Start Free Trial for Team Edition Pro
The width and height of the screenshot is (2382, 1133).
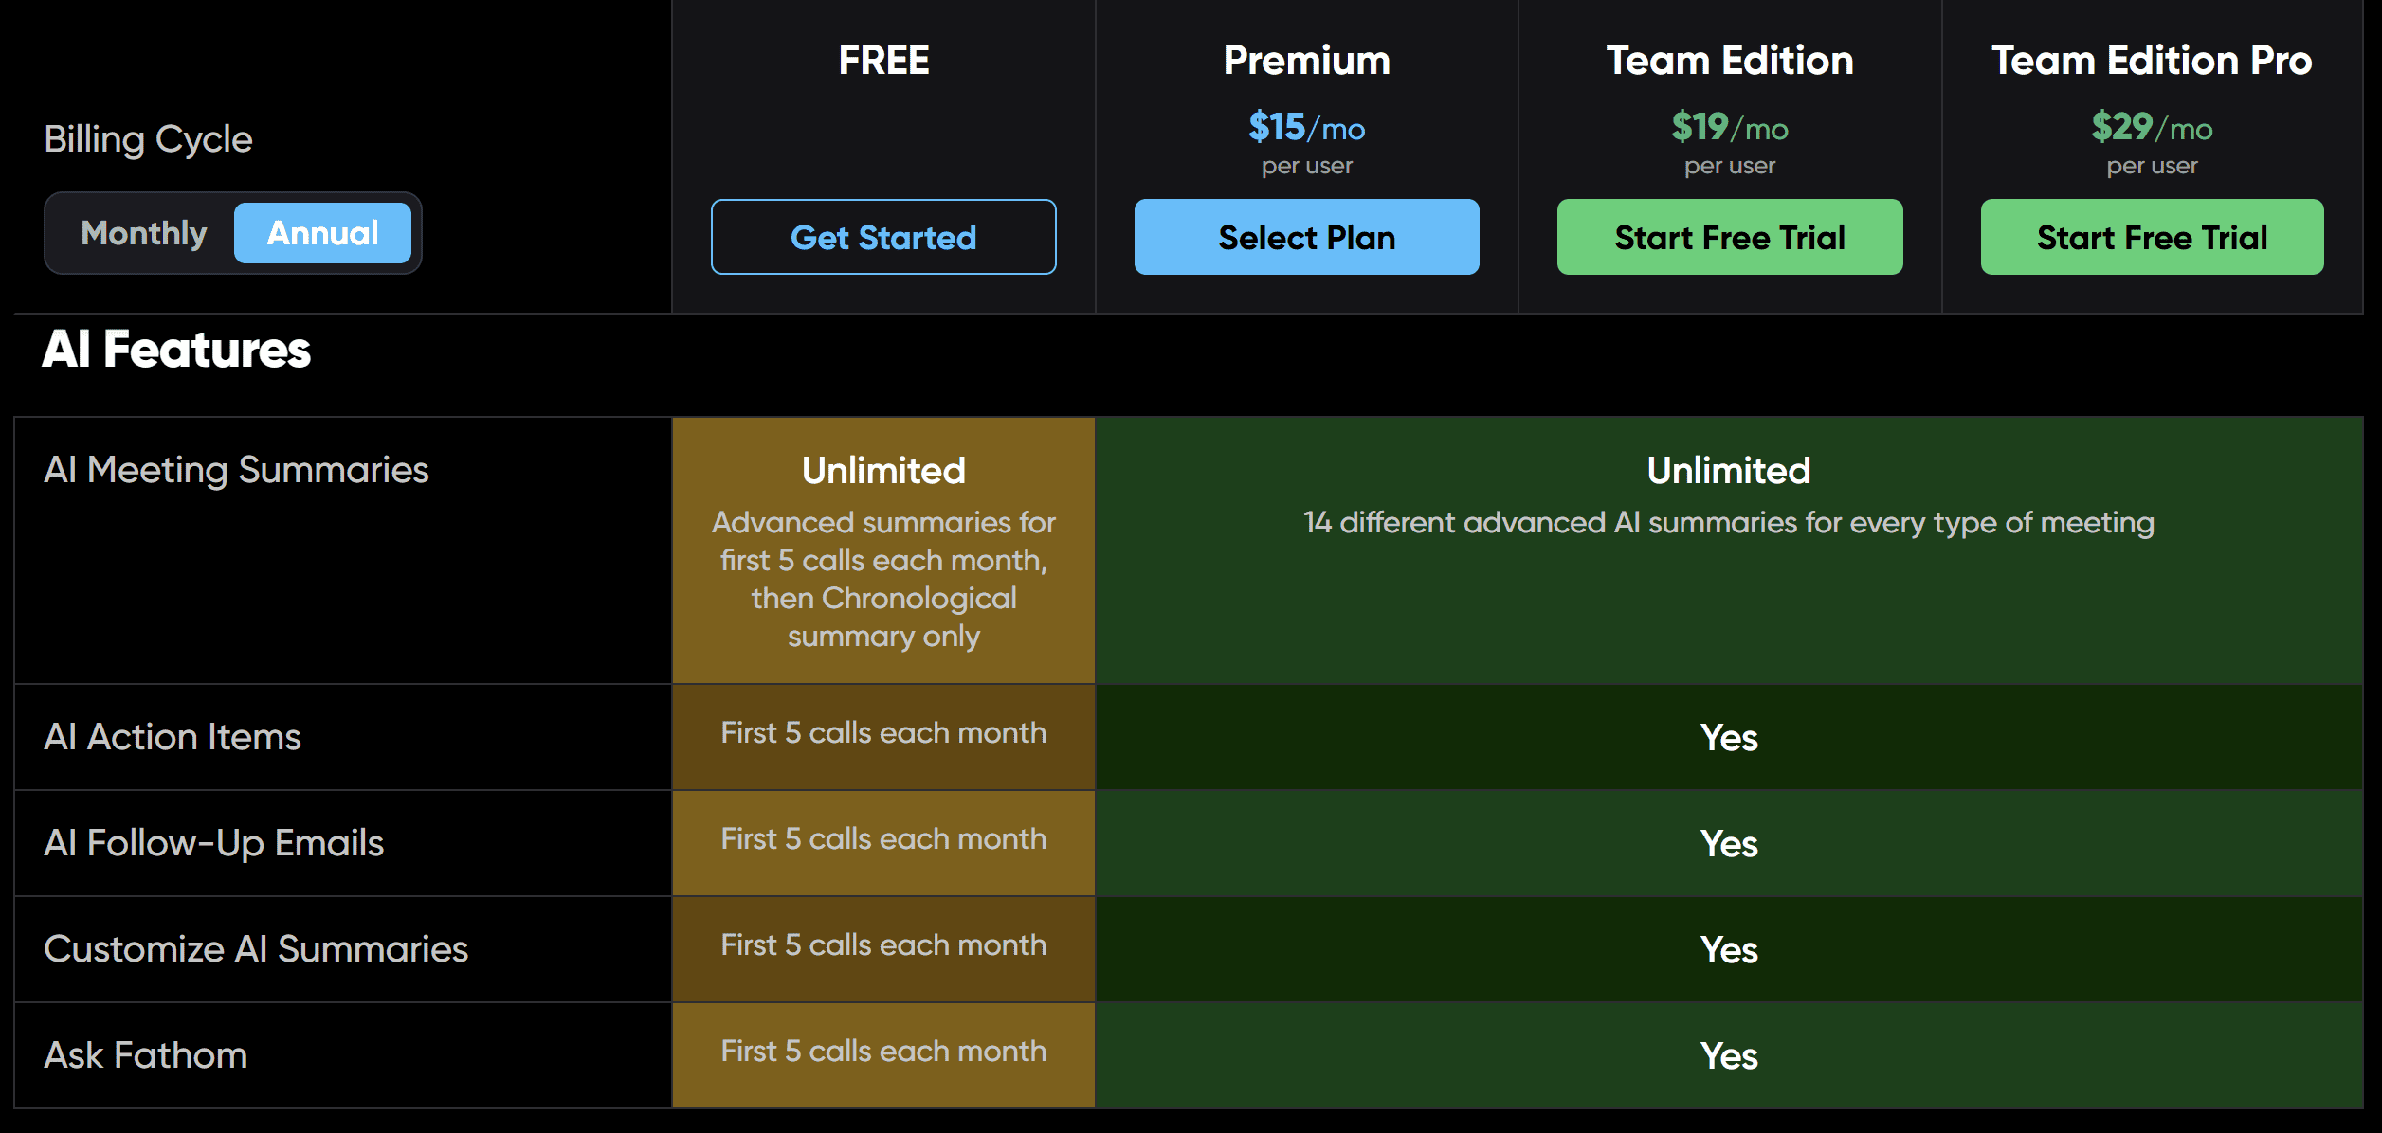[x=2152, y=237]
